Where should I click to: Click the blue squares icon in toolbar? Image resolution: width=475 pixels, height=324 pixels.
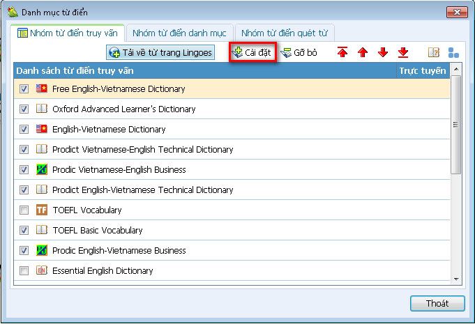[x=453, y=53]
